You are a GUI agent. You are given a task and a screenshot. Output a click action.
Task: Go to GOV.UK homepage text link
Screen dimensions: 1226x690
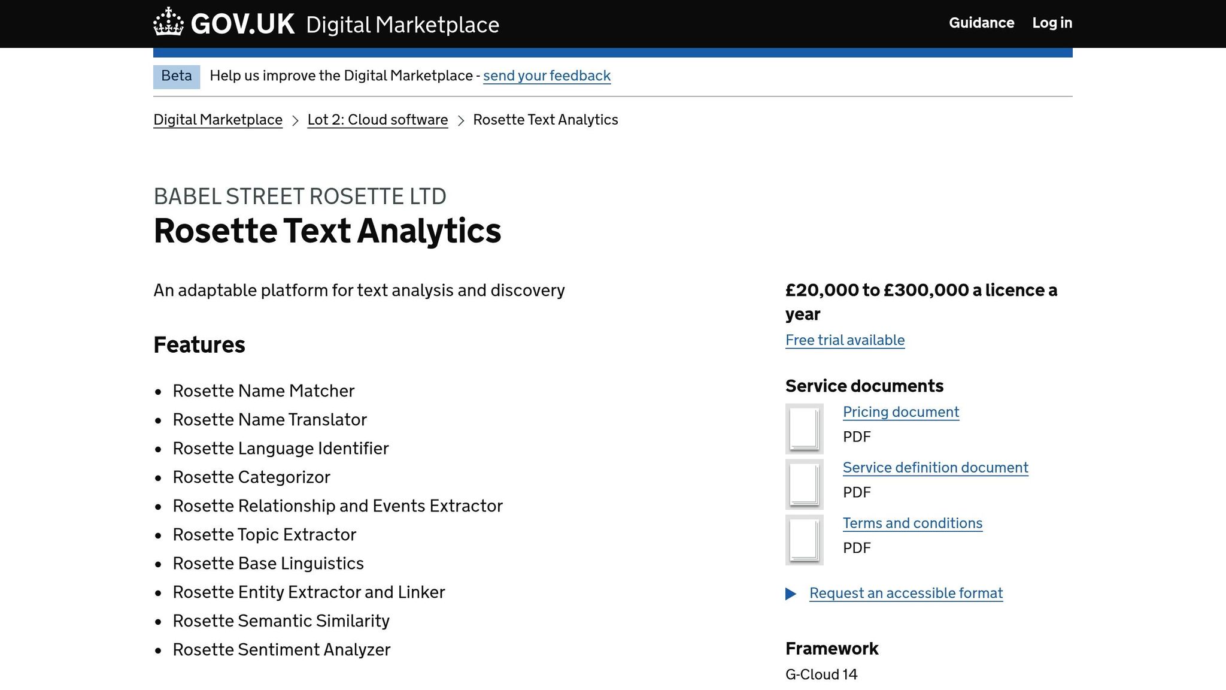pyautogui.click(x=242, y=24)
